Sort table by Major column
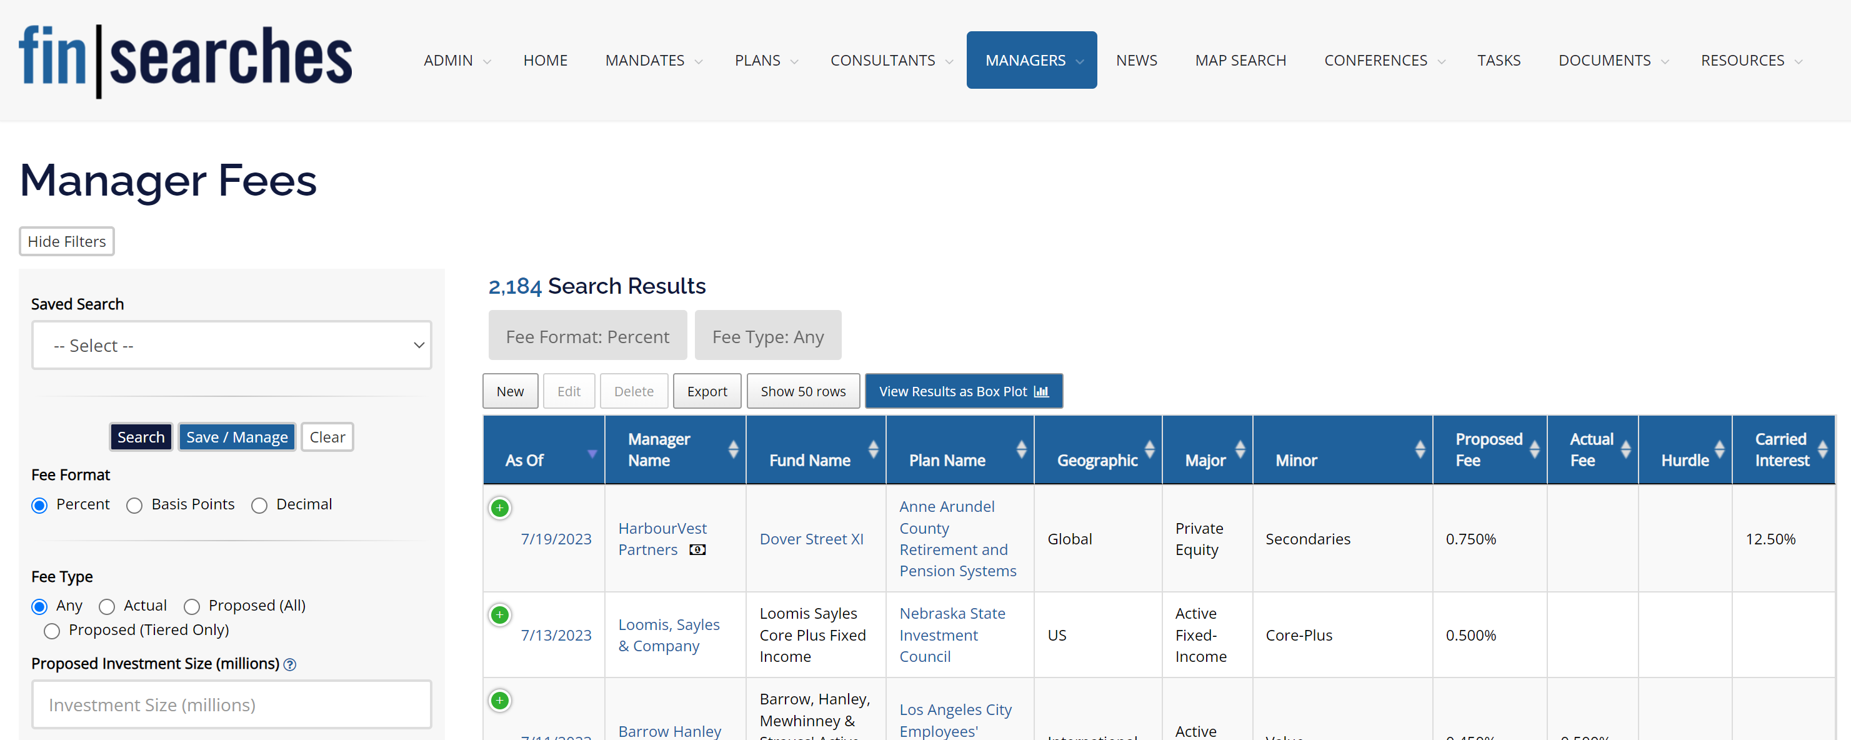The width and height of the screenshot is (1851, 740). coord(1240,450)
